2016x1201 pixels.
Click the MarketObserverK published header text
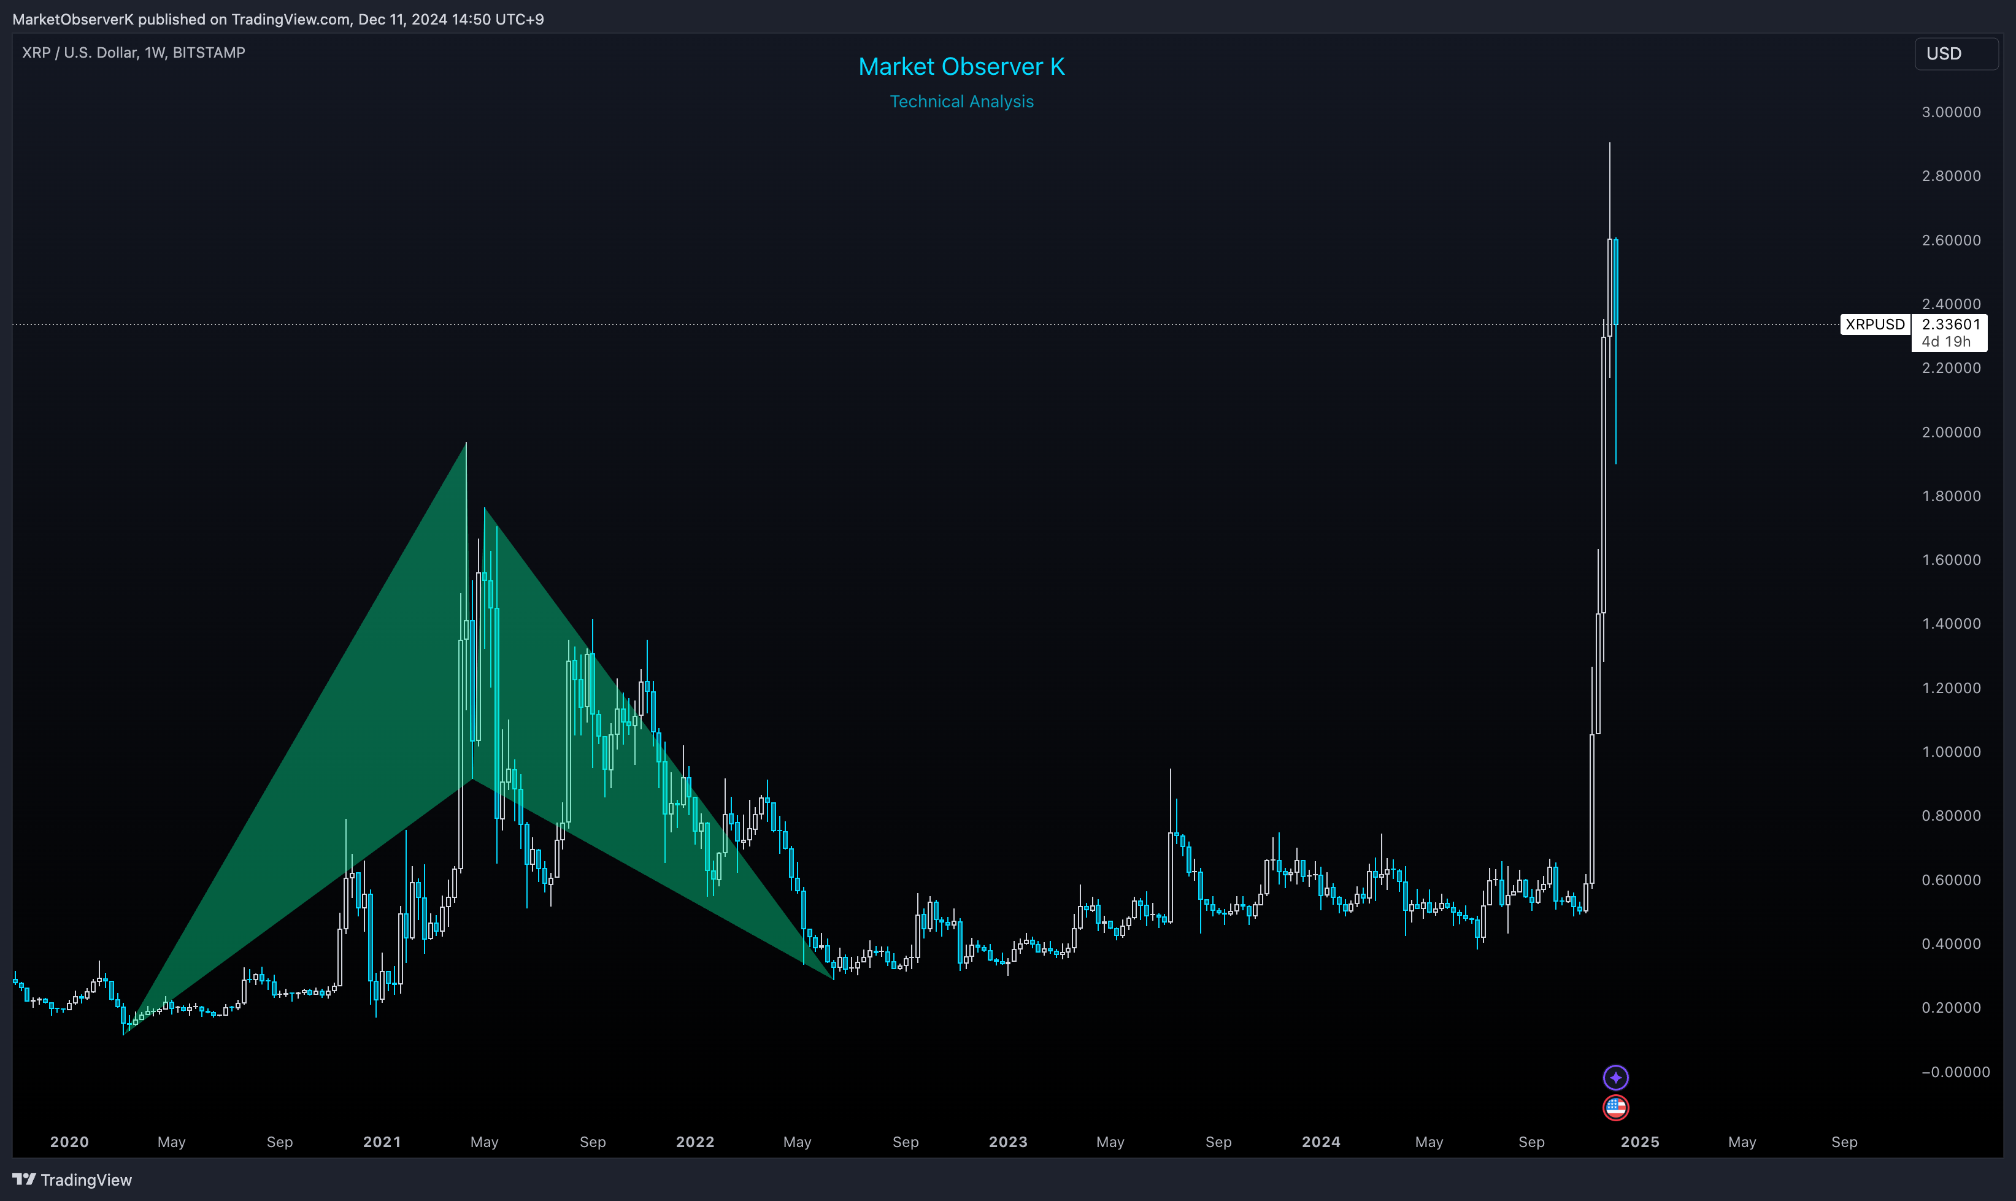point(277,18)
